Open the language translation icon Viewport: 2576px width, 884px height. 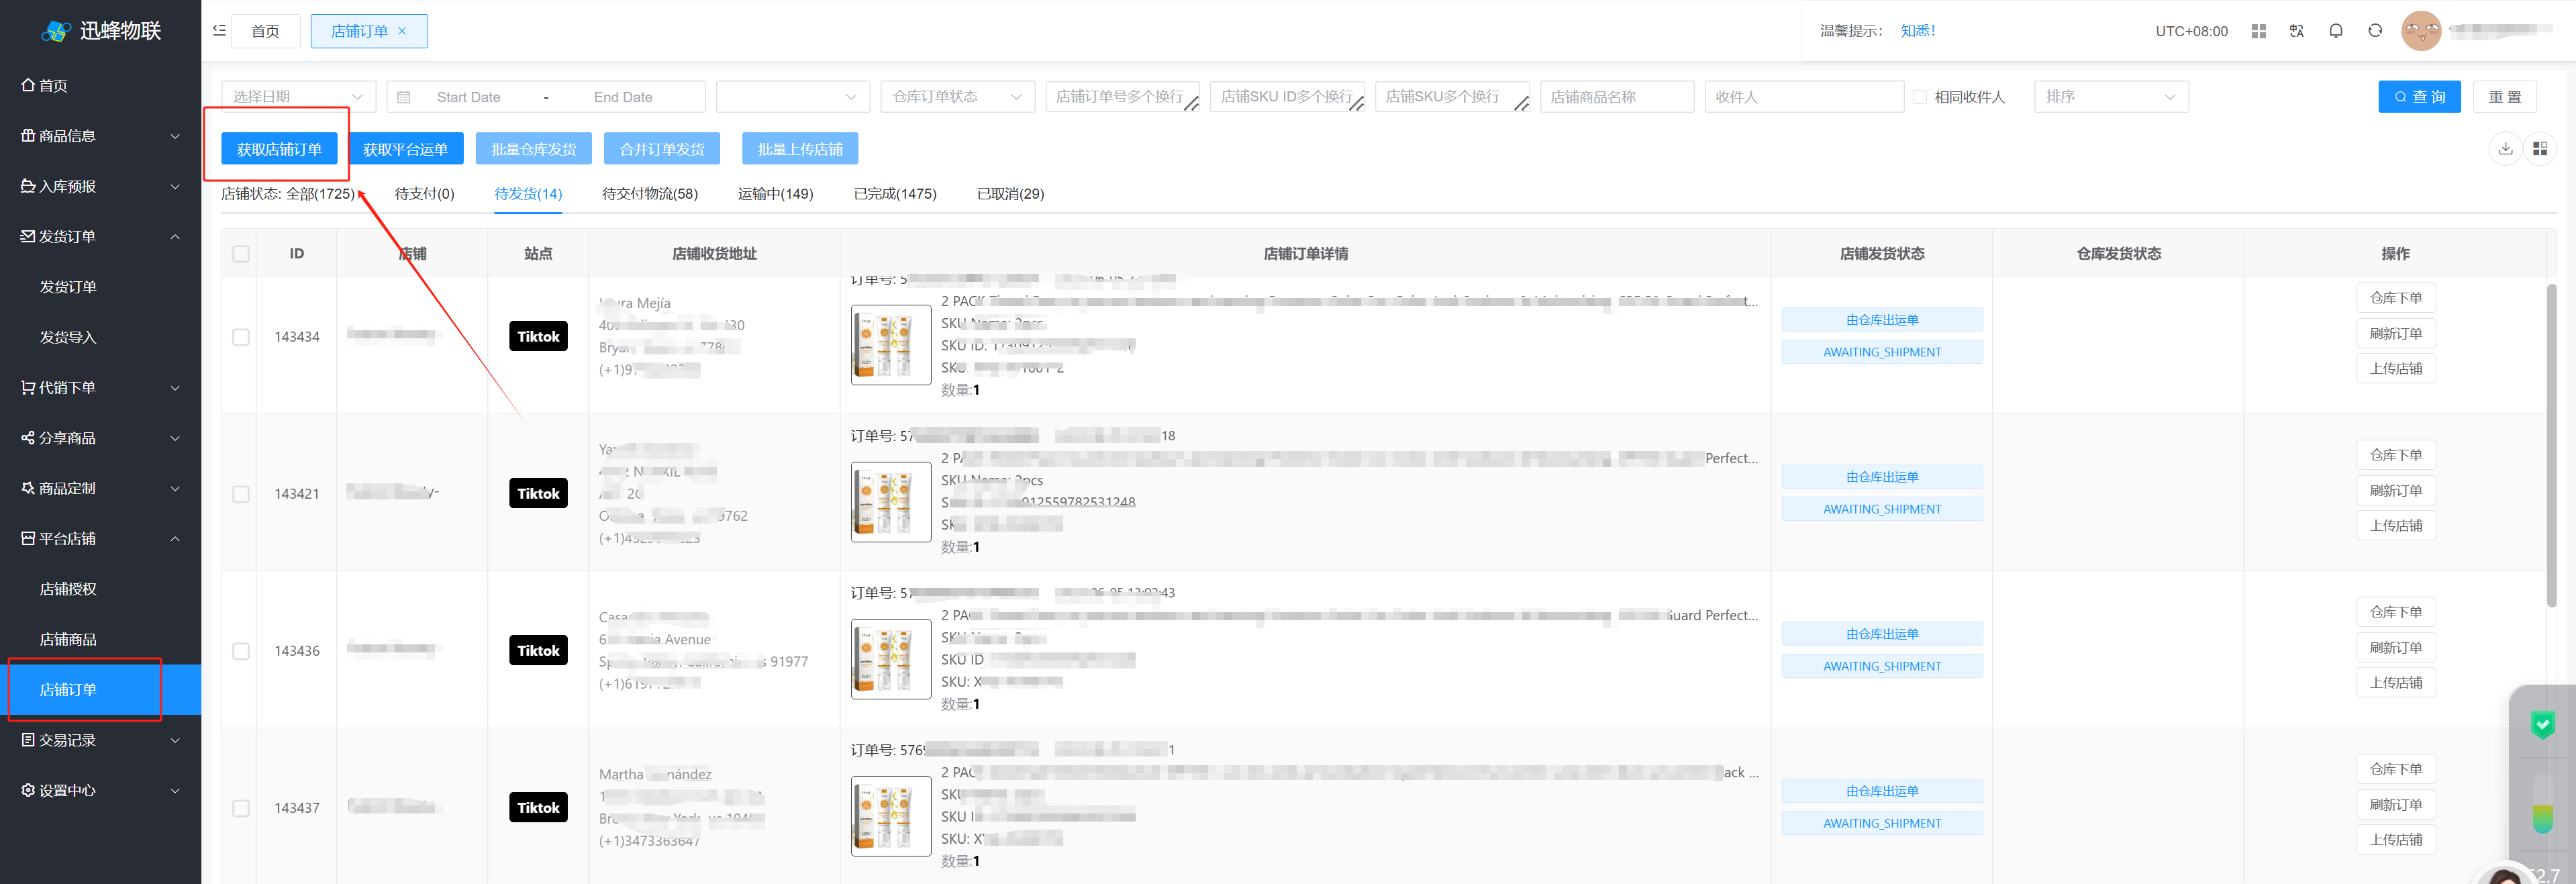point(2297,31)
